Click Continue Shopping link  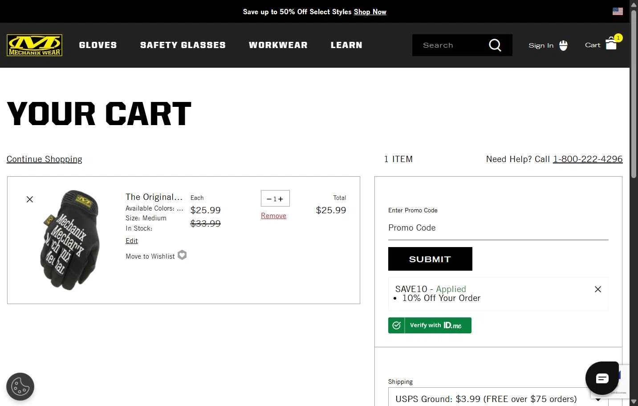[x=45, y=159]
